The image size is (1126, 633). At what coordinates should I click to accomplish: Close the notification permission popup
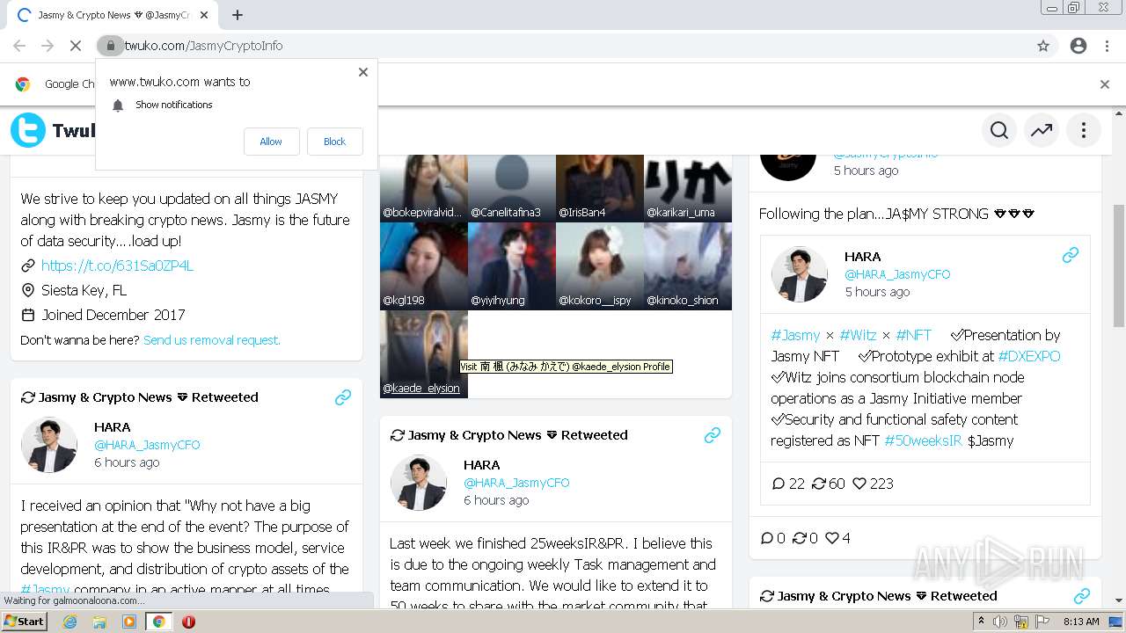pyautogui.click(x=363, y=72)
